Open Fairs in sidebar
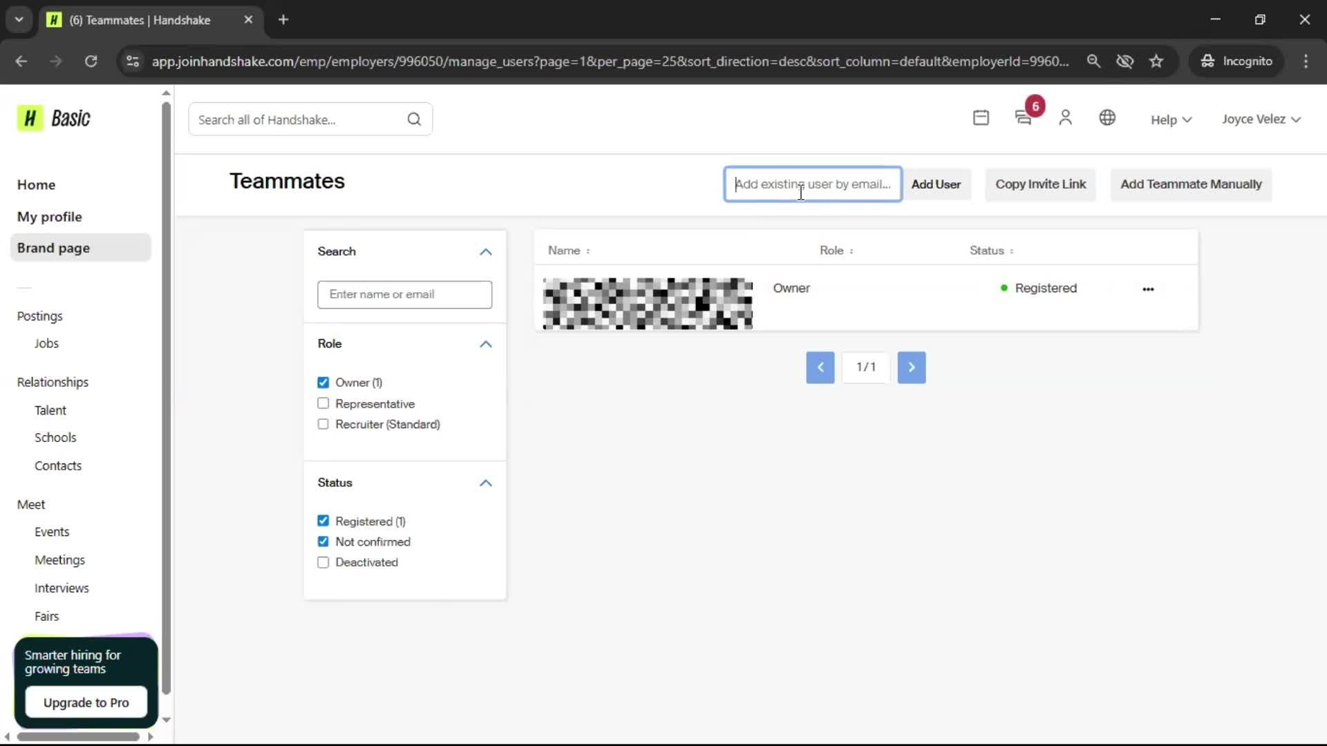Screen dimensions: 1327x746 click(46, 616)
